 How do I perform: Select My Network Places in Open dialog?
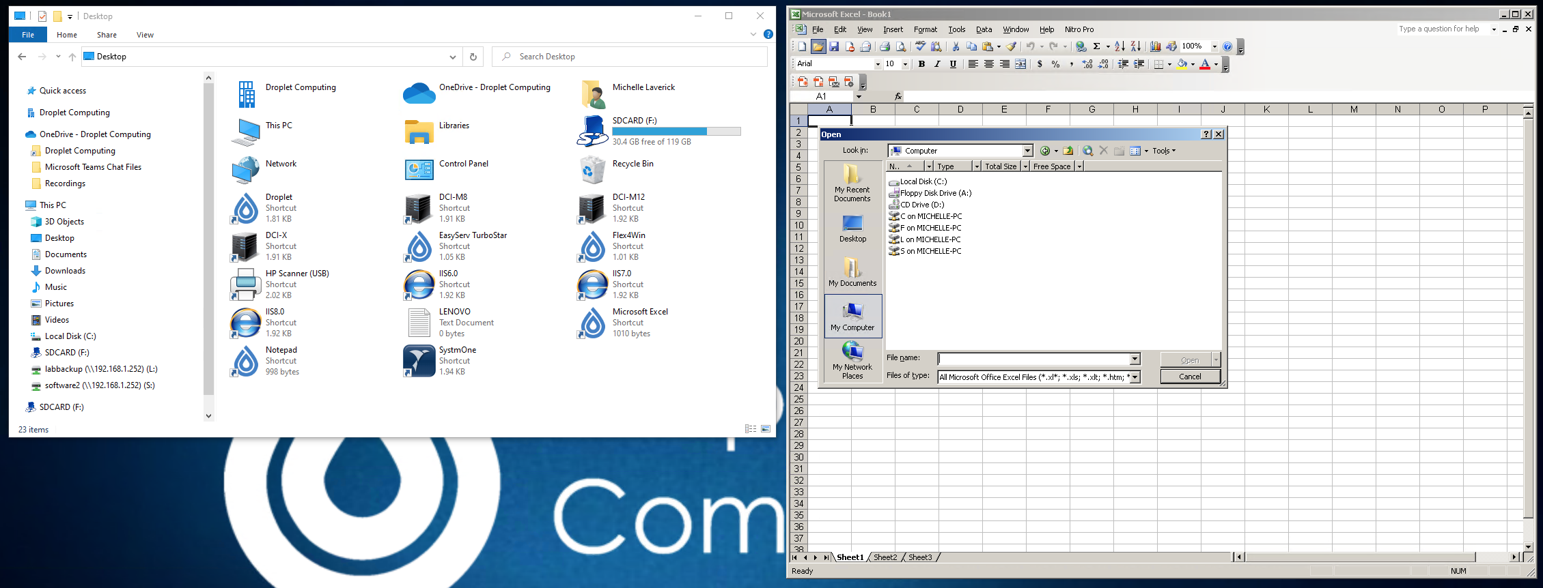[x=852, y=359]
